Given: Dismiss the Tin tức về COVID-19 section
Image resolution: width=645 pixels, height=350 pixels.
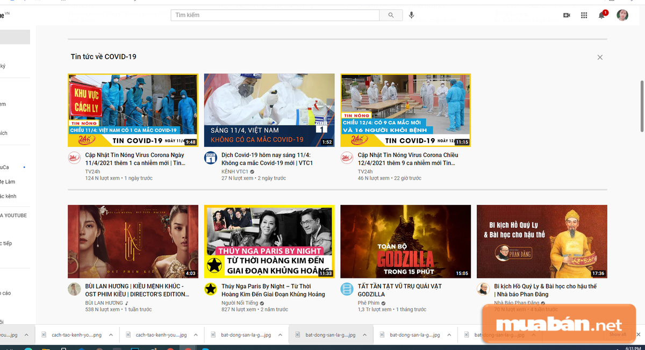Looking at the screenshot, I should pyautogui.click(x=600, y=57).
